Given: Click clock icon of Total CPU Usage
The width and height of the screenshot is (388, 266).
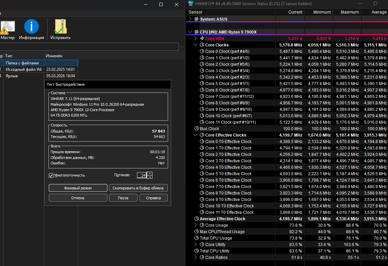Looking at the screenshot, I should tap(197, 238).
